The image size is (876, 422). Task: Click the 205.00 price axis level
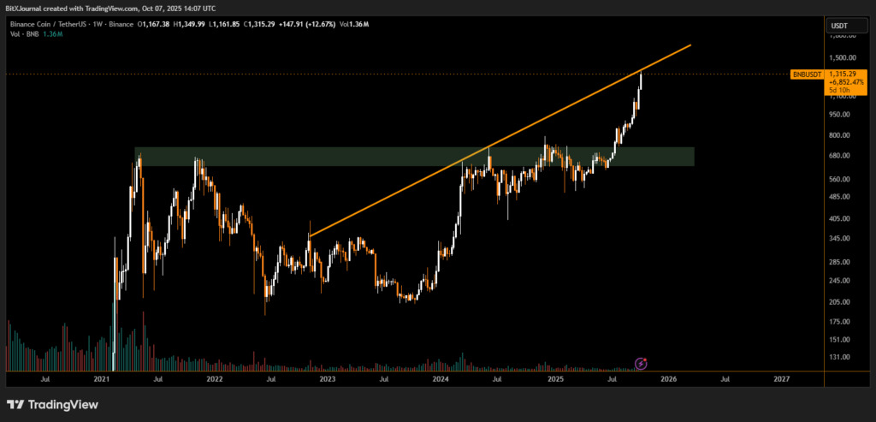point(840,302)
